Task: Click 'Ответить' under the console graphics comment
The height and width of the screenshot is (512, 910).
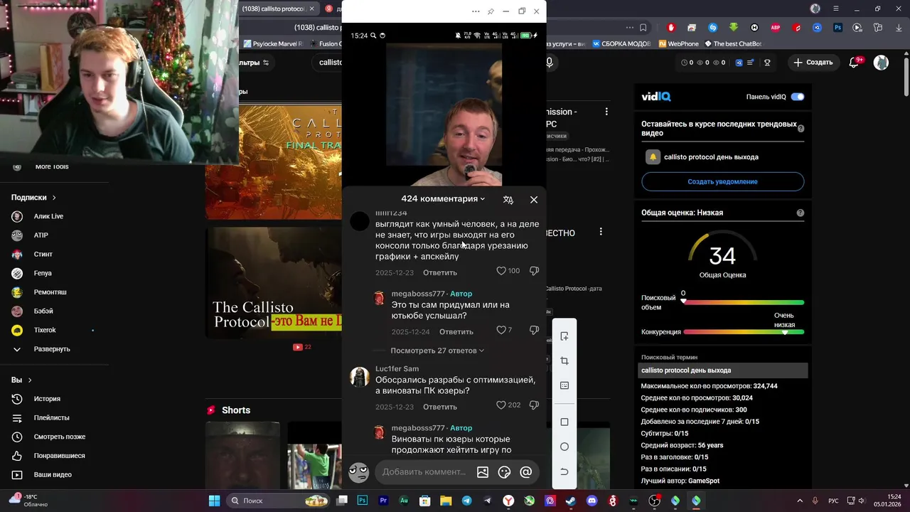Action: [440, 272]
